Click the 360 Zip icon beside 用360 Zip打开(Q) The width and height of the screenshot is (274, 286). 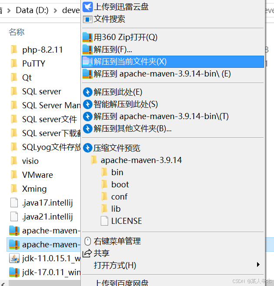pyautogui.click(x=87, y=37)
